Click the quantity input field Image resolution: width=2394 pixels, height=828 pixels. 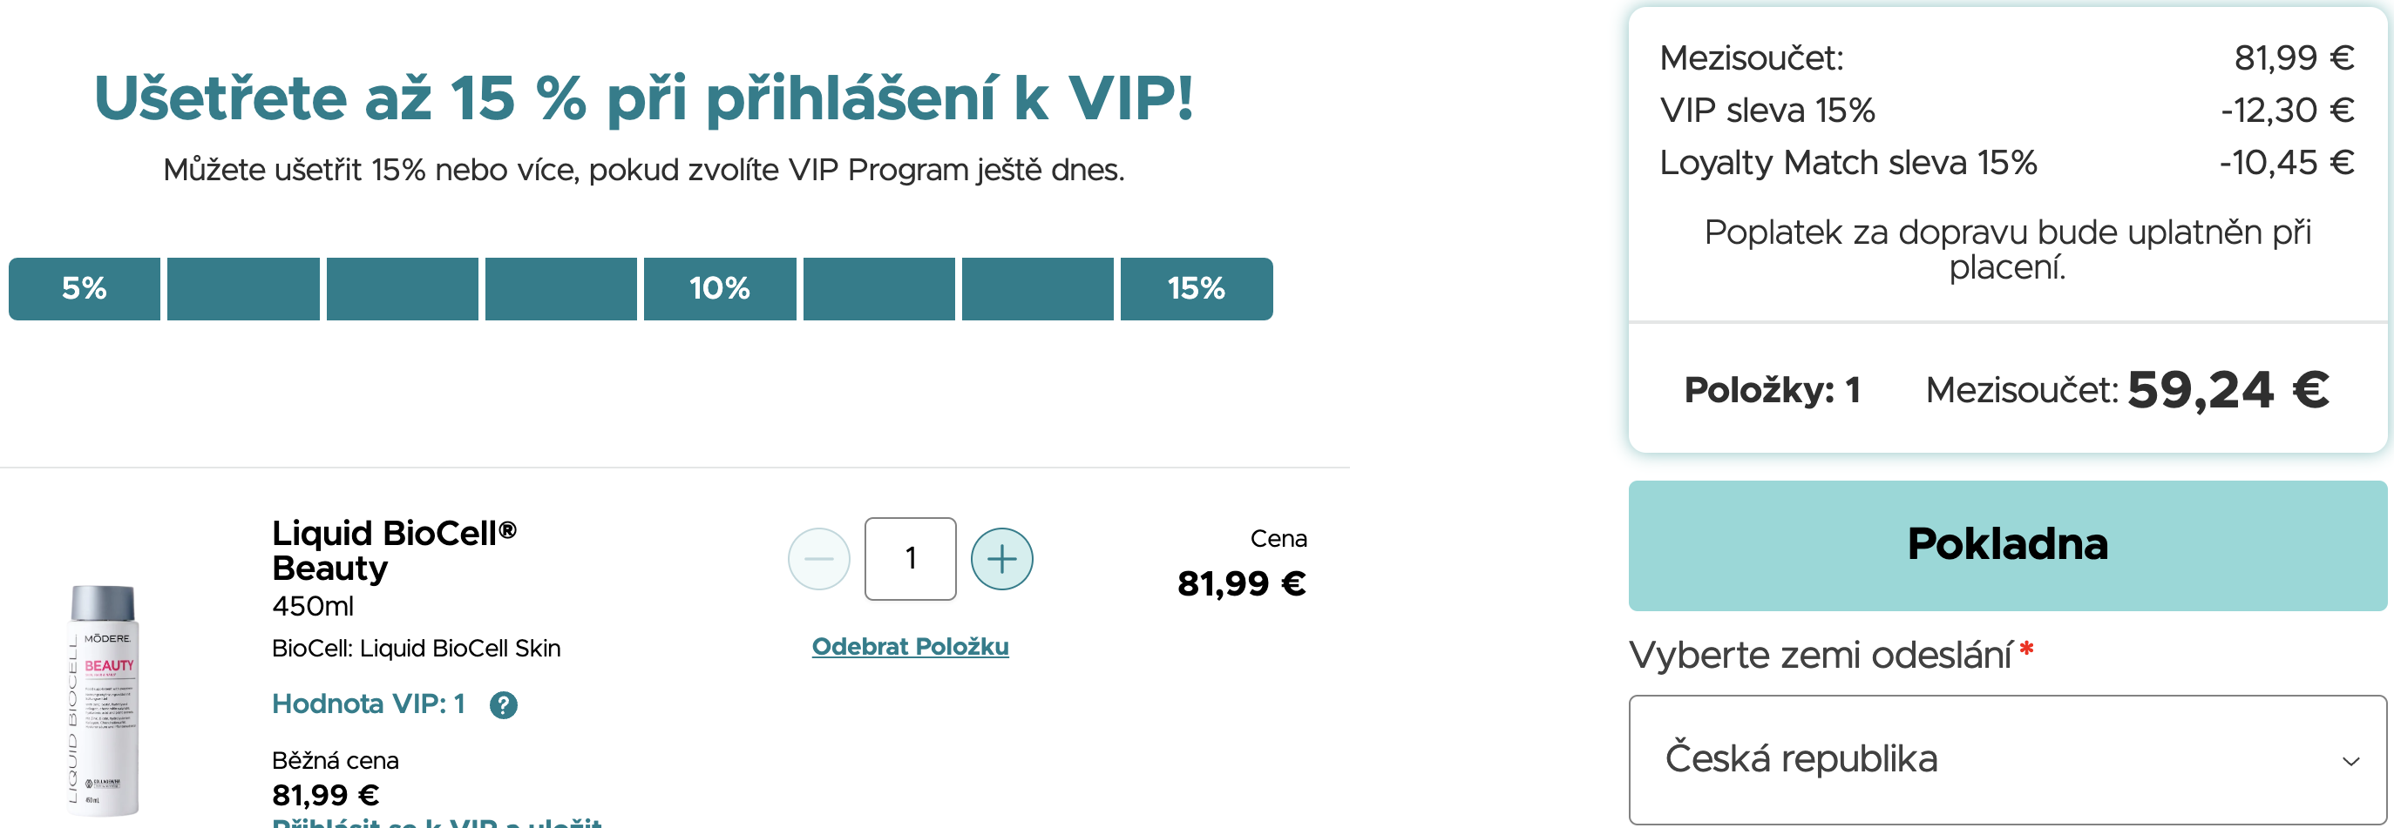(910, 559)
